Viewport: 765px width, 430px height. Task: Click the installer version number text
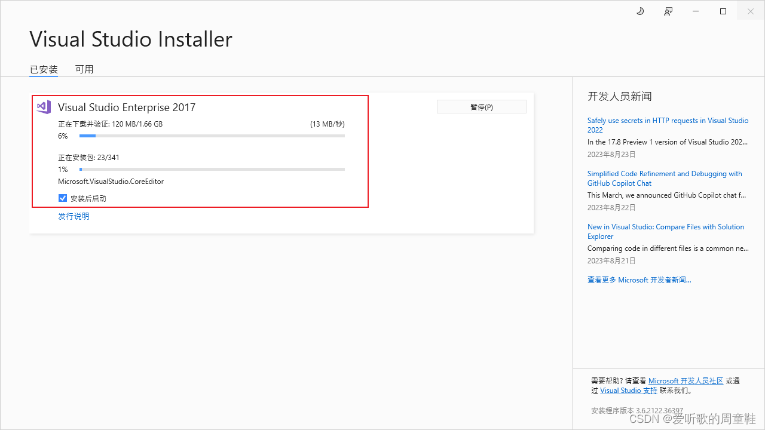pyautogui.click(x=637, y=410)
